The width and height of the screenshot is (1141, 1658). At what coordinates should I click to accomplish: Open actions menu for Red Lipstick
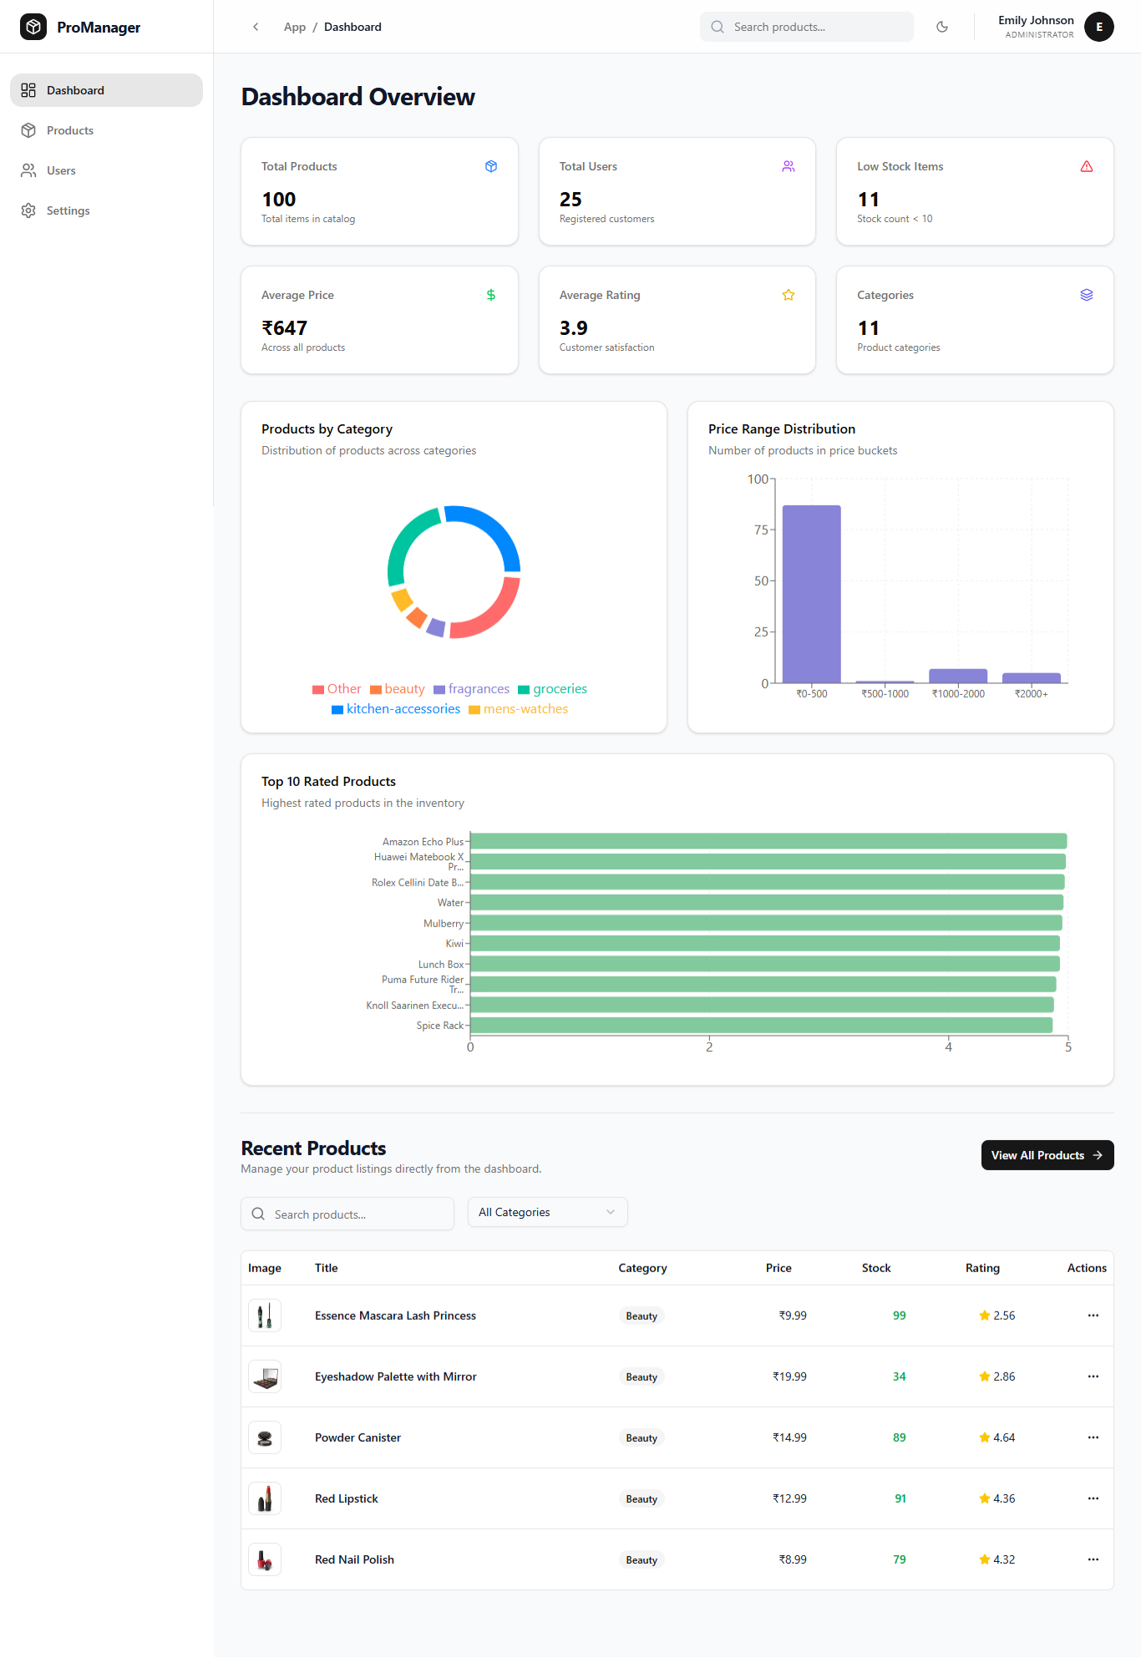[1093, 1498]
